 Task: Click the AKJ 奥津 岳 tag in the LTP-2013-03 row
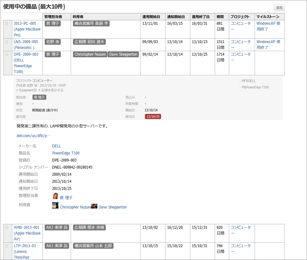pyautogui.click(x=57, y=246)
